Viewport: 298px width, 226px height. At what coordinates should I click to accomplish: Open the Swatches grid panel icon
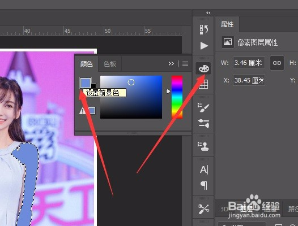coord(203,84)
